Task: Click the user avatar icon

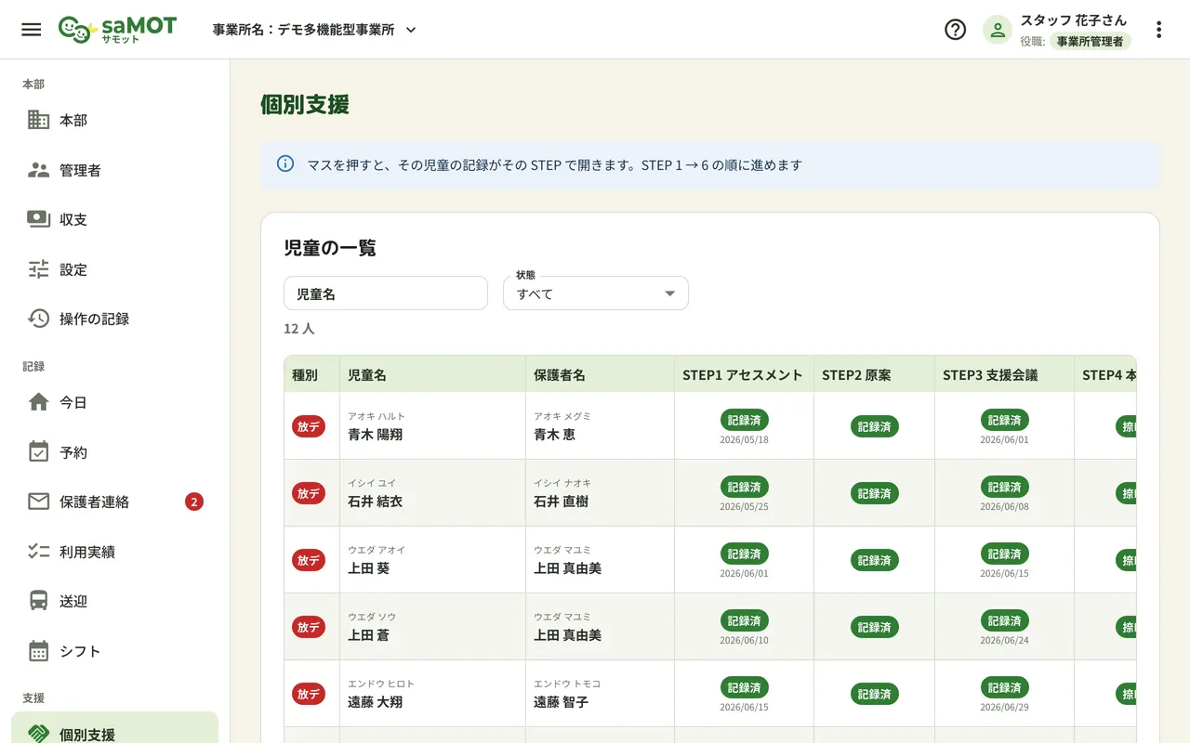Action: [x=998, y=30]
